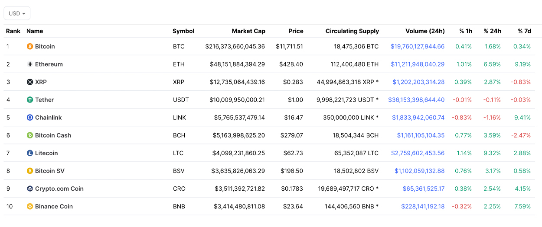Sort by % 7d column header
The image size is (542, 227).
[x=524, y=31]
